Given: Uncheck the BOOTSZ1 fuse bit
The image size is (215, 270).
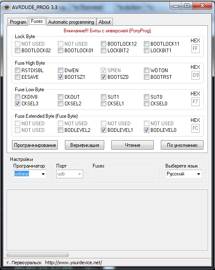Looking at the screenshot, I should [60, 77].
